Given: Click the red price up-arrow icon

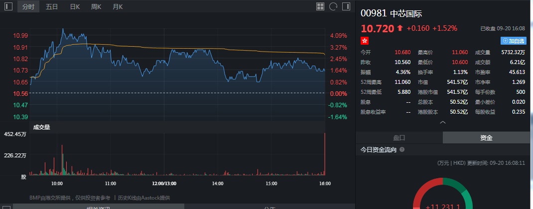Looking at the screenshot, I should pyautogui.click(x=400, y=28).
